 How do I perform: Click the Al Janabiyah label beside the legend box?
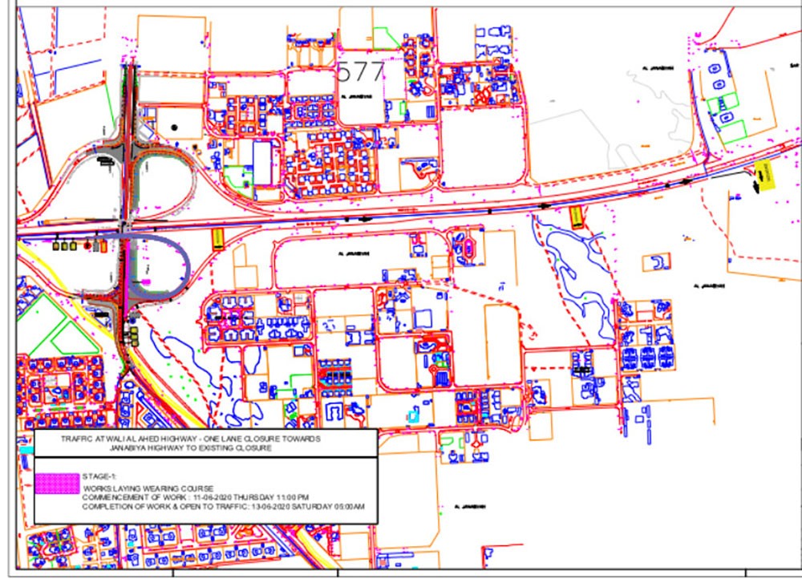(x=470, y=507)
